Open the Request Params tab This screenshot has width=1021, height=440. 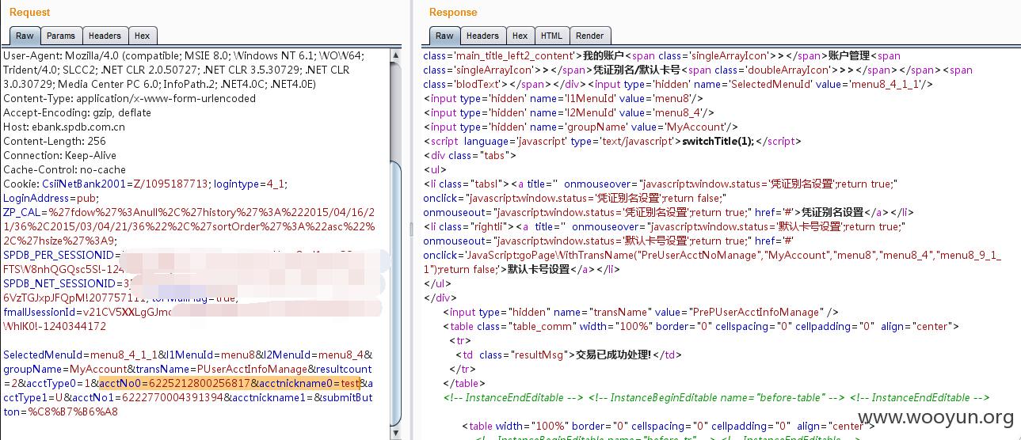coord(60,36)
